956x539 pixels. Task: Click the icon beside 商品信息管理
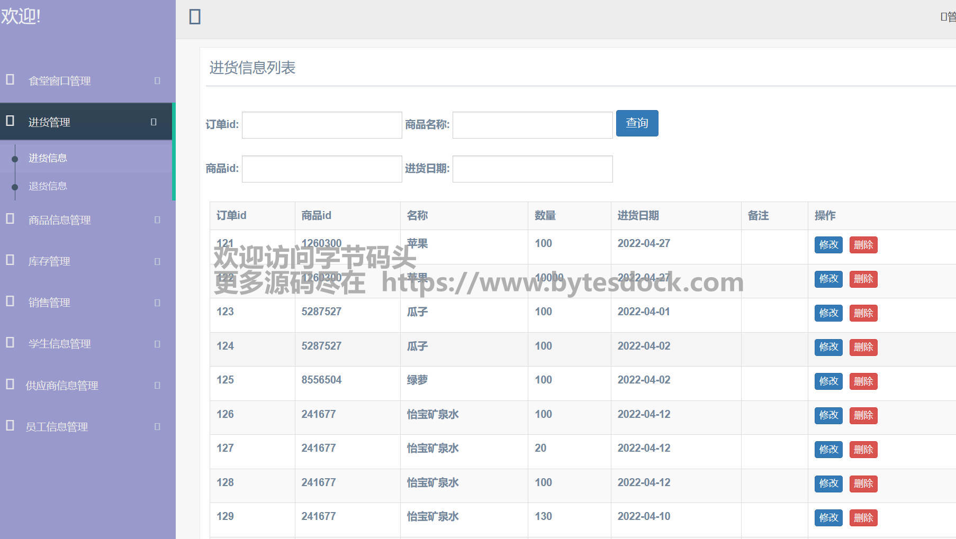pyautogui.click(x=10, y=218)
